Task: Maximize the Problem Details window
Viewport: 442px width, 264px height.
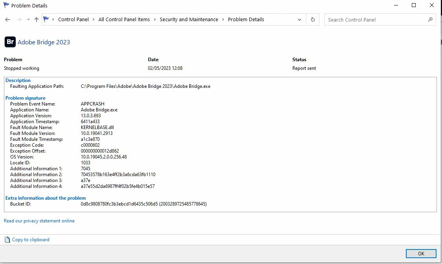Action: (x=414, y=5)
